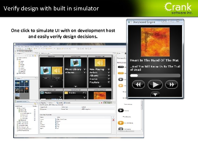Click down arrow at bottom of Main Music Screen

[100, 86]
